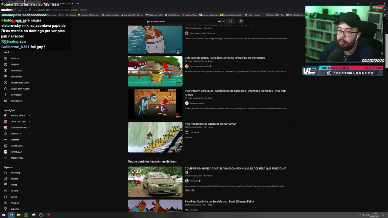The image size is (388, 218).
Task: Open Assistir mais tarde list
Action: point(19,83)
